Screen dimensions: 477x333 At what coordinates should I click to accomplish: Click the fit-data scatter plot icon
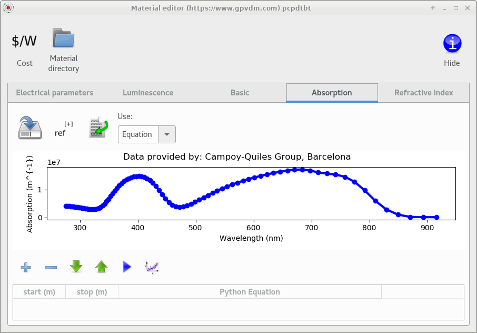click(152, 267)
